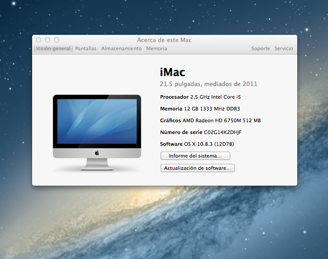Minimize the Acerca de este Mac window
Screen dimensions: 328x259
48,40
